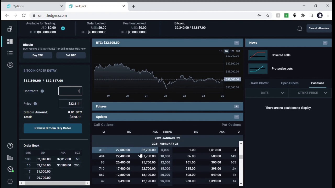
Task: Click the power logout icon
Action: (x=10, y=181)
